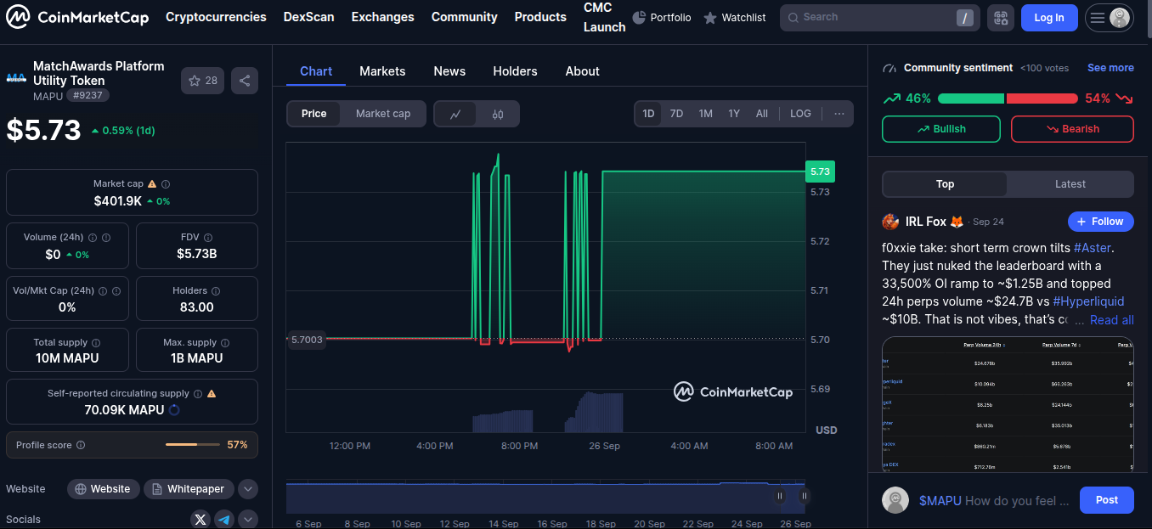The width and height of the screenshot is (1152, 529).
Task: Switch to the Markets tab
Action: tap(382, 71)
